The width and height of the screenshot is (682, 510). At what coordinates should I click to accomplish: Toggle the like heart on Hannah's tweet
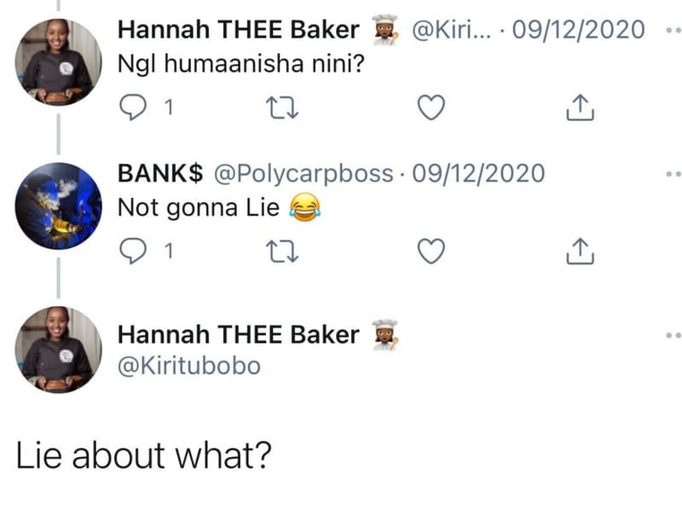click(x=431, y=107)
